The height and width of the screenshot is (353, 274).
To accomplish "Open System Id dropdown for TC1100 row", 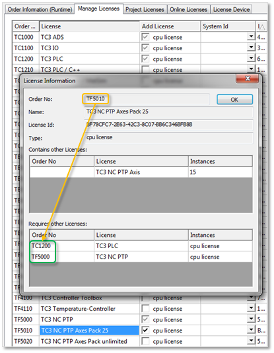I will point(251,48).
